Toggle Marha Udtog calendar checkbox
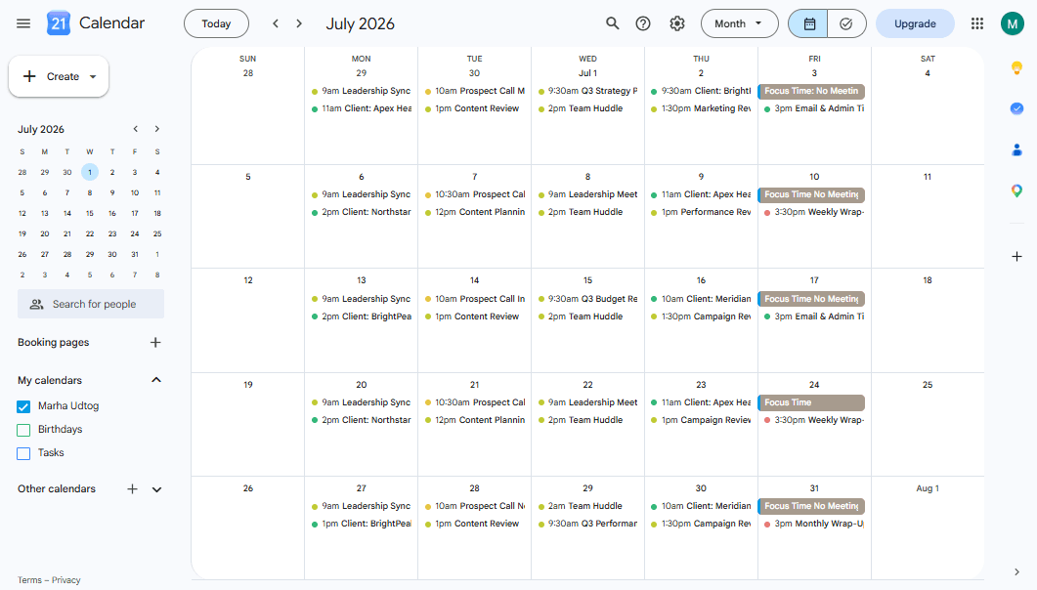 click(x=23, y=406)
